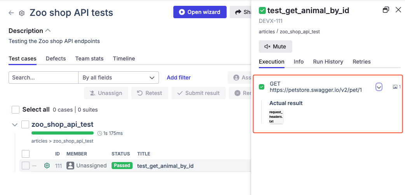
Task: Collapse the zoo_shop_api_test suite tree
Action: pos(15,125)
